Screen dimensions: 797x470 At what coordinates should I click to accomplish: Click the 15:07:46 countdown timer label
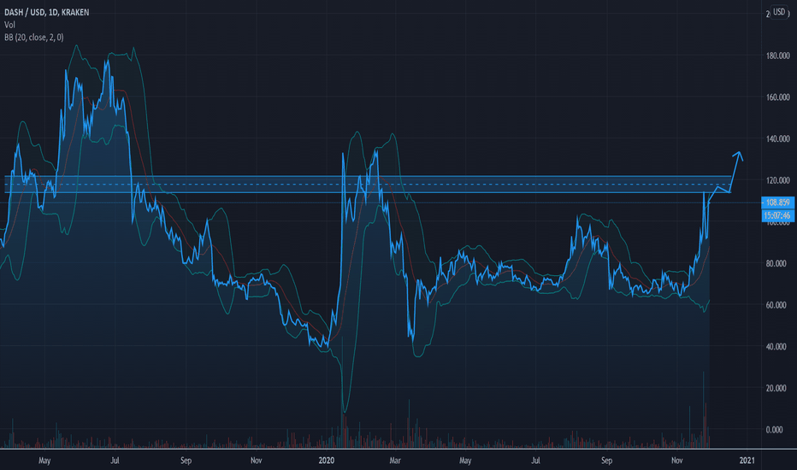click(777, 215)
